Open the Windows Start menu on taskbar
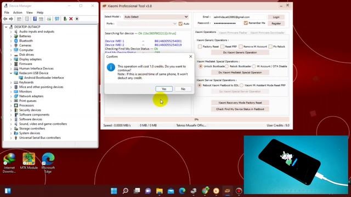This screenshot has width=351, height=197. tap(114, 191)
